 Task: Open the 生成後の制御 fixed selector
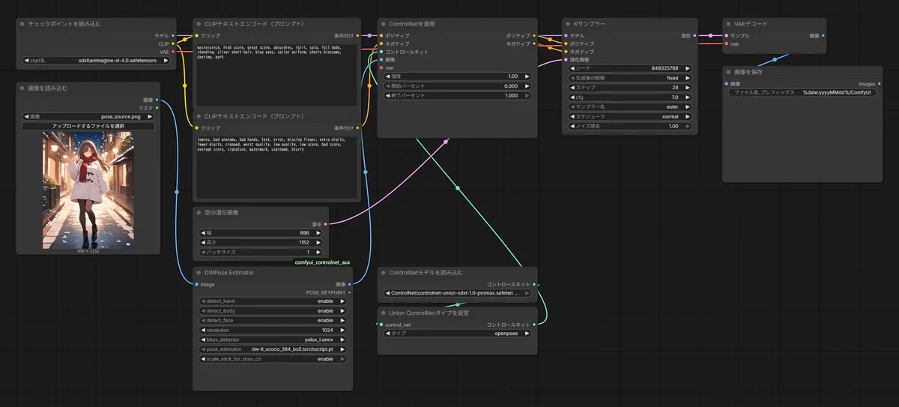coord(629,78)
